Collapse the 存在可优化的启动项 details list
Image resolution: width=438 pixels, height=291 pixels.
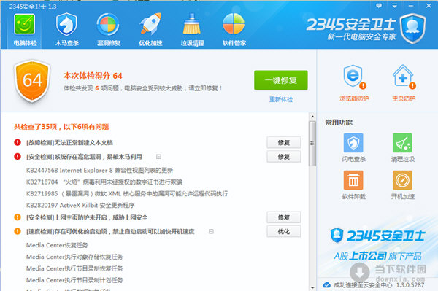211,232
